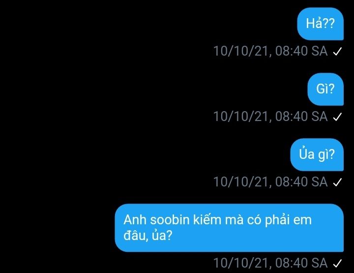Select the "Hả??" message bubble
This screenshot has width=354, height=273.
[321, 24]
